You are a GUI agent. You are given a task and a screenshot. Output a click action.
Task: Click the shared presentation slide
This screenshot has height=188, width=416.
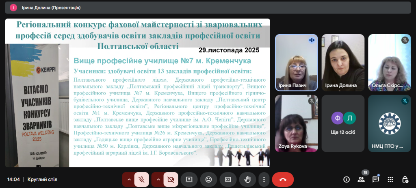pyautogui.click(x=137, y=93)
